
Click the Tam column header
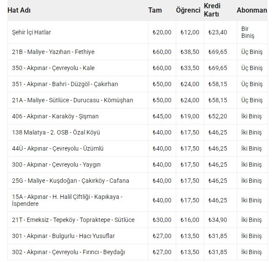coord(155,10)
